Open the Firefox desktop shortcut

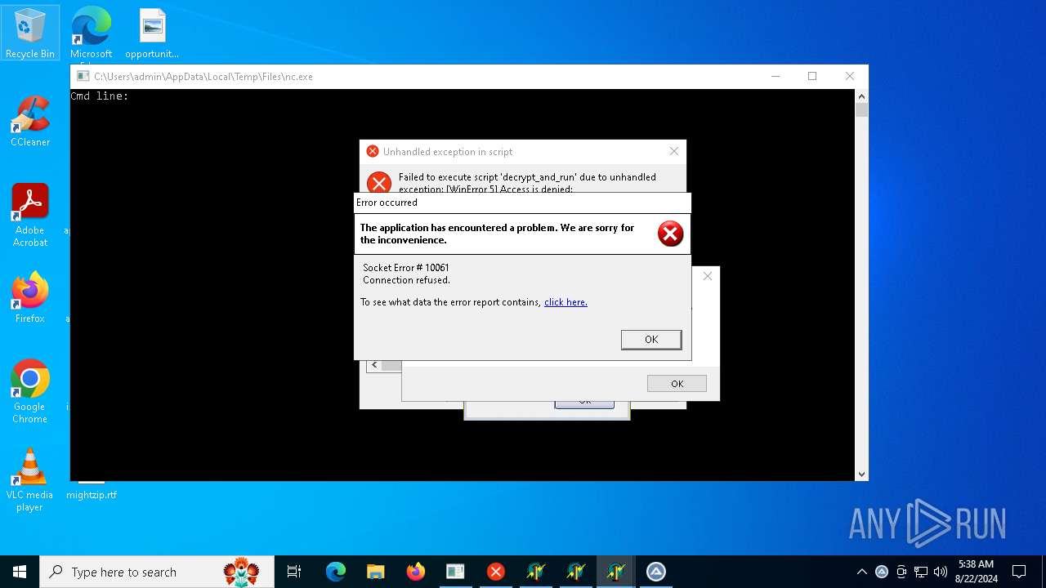(x=30, y=297)
